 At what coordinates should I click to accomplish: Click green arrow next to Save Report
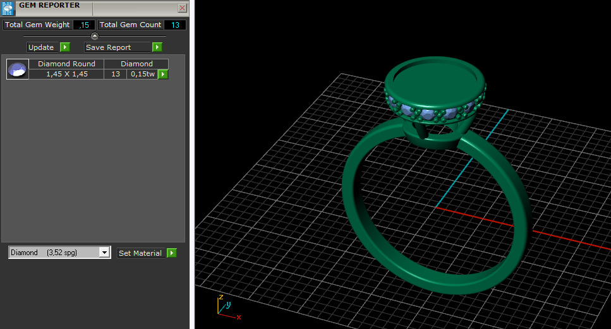click(157, 47)
